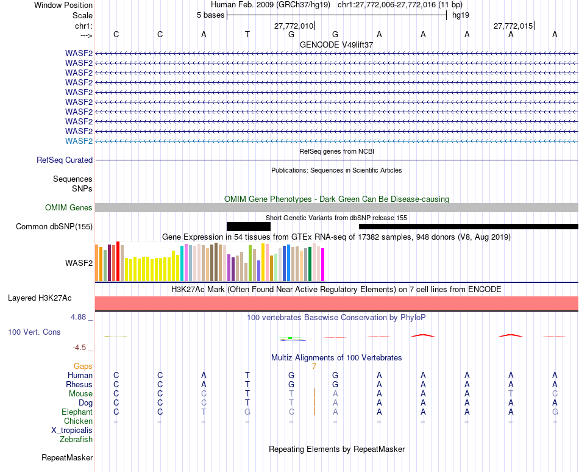Viewport: 579px width, 472px height.
Task: Click the RefSeq Curated gene line
Action: tap(337, 160)
